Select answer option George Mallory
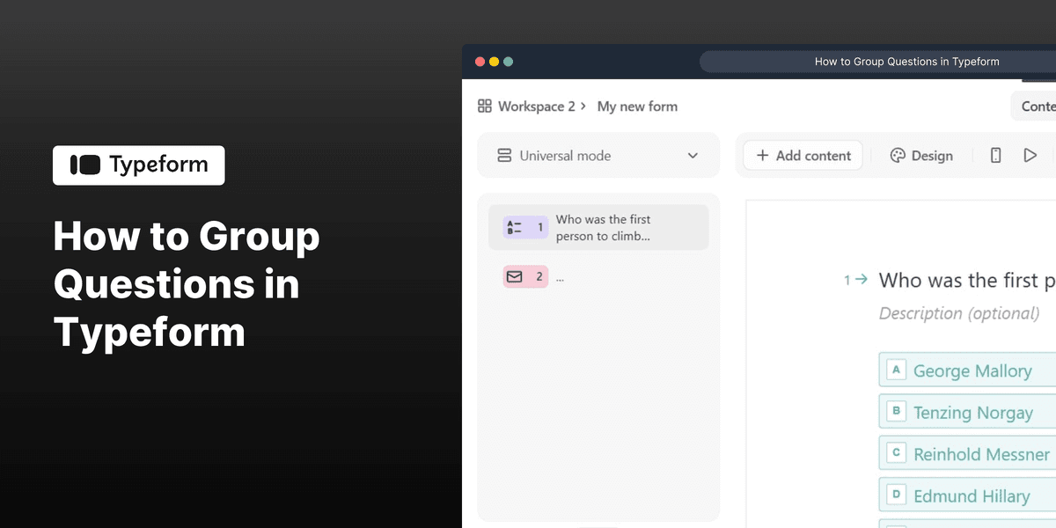Screen dimensions: 1056x528 (x=972, y=370)
